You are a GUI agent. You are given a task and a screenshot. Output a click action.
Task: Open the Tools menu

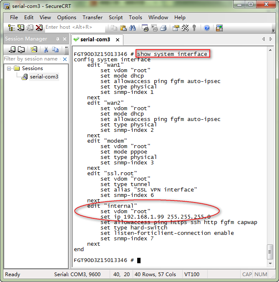[136, 18]
